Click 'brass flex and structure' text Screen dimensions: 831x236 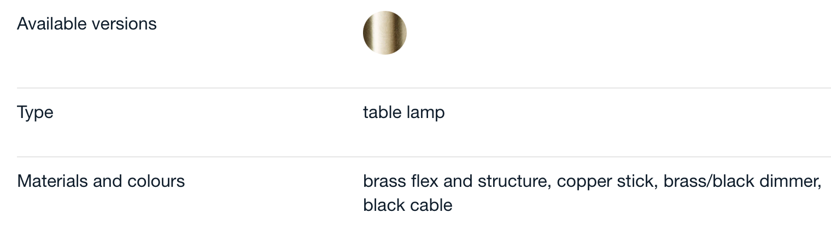click(456, 181)
